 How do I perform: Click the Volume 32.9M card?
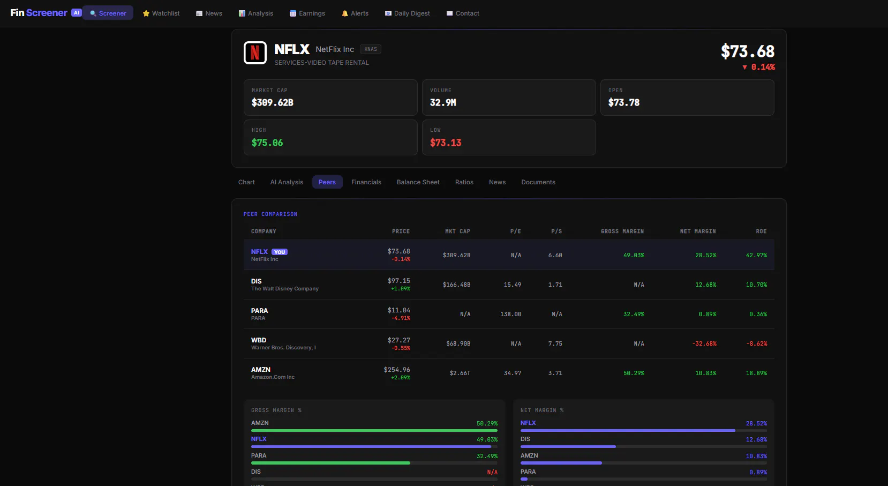[x=509, y=98]
